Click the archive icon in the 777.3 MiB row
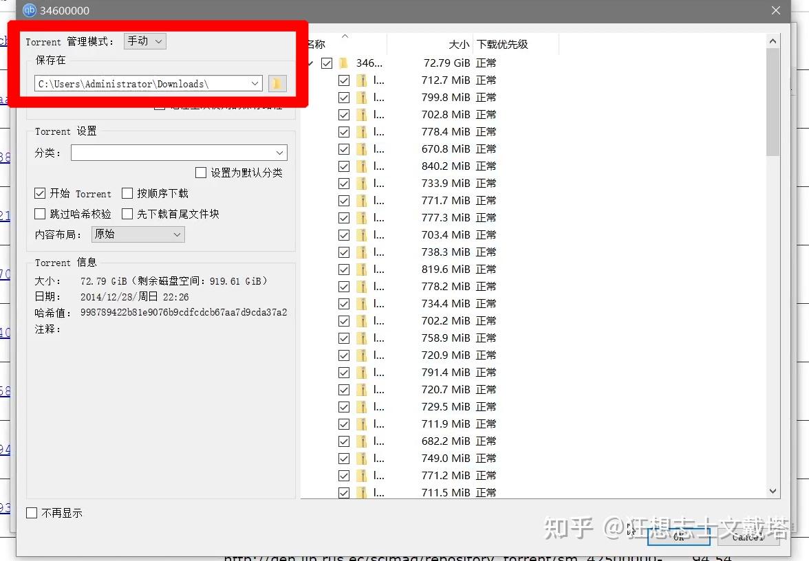Screen dimensions: 809x561 click(x=362, y=217)
